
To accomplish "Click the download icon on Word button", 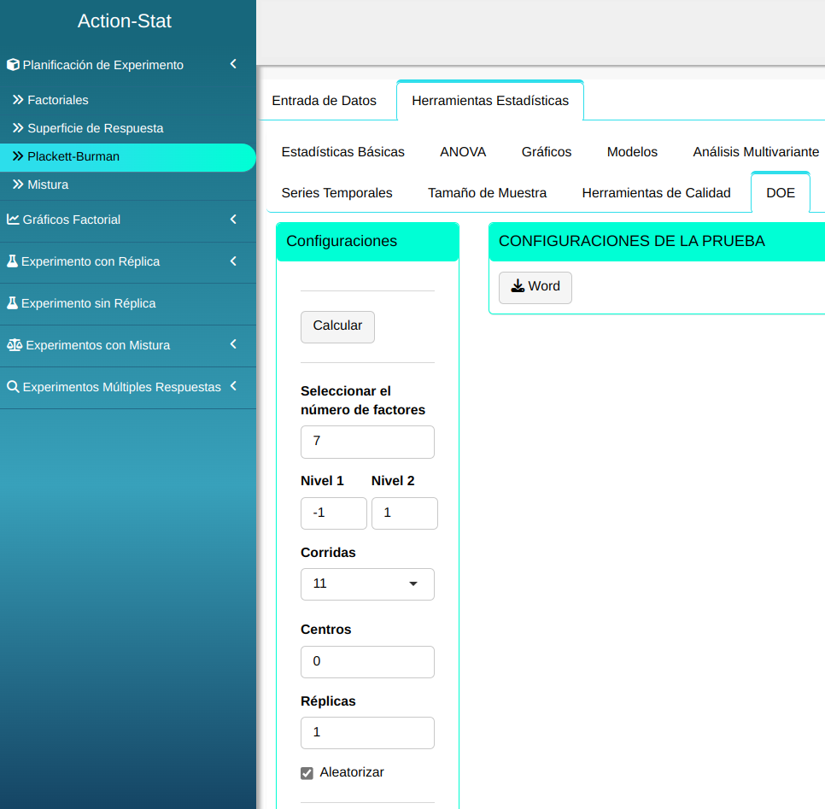I will tap(518, 286).
